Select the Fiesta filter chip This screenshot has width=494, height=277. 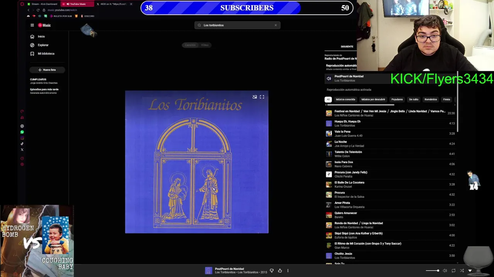click(x=447, y=99)
